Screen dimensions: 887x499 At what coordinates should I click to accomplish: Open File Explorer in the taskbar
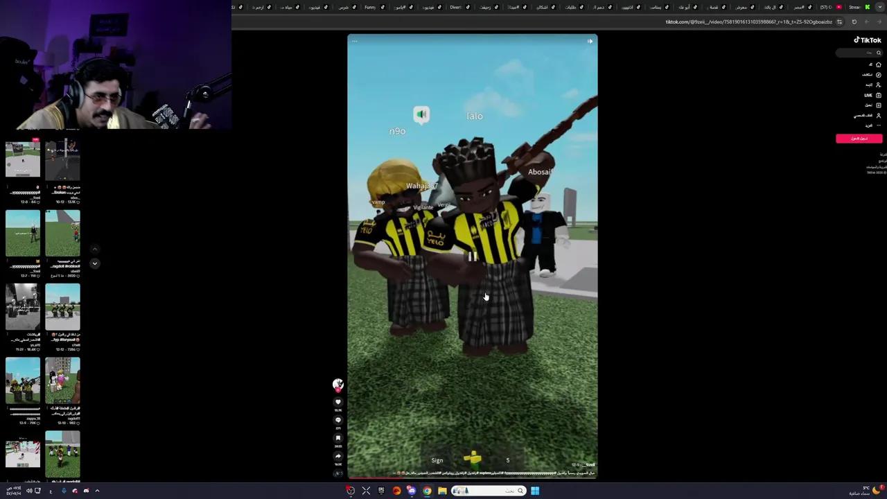tap(442, 491)
